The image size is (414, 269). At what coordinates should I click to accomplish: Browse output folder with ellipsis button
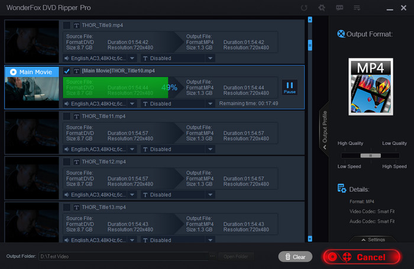coord(212,256)
